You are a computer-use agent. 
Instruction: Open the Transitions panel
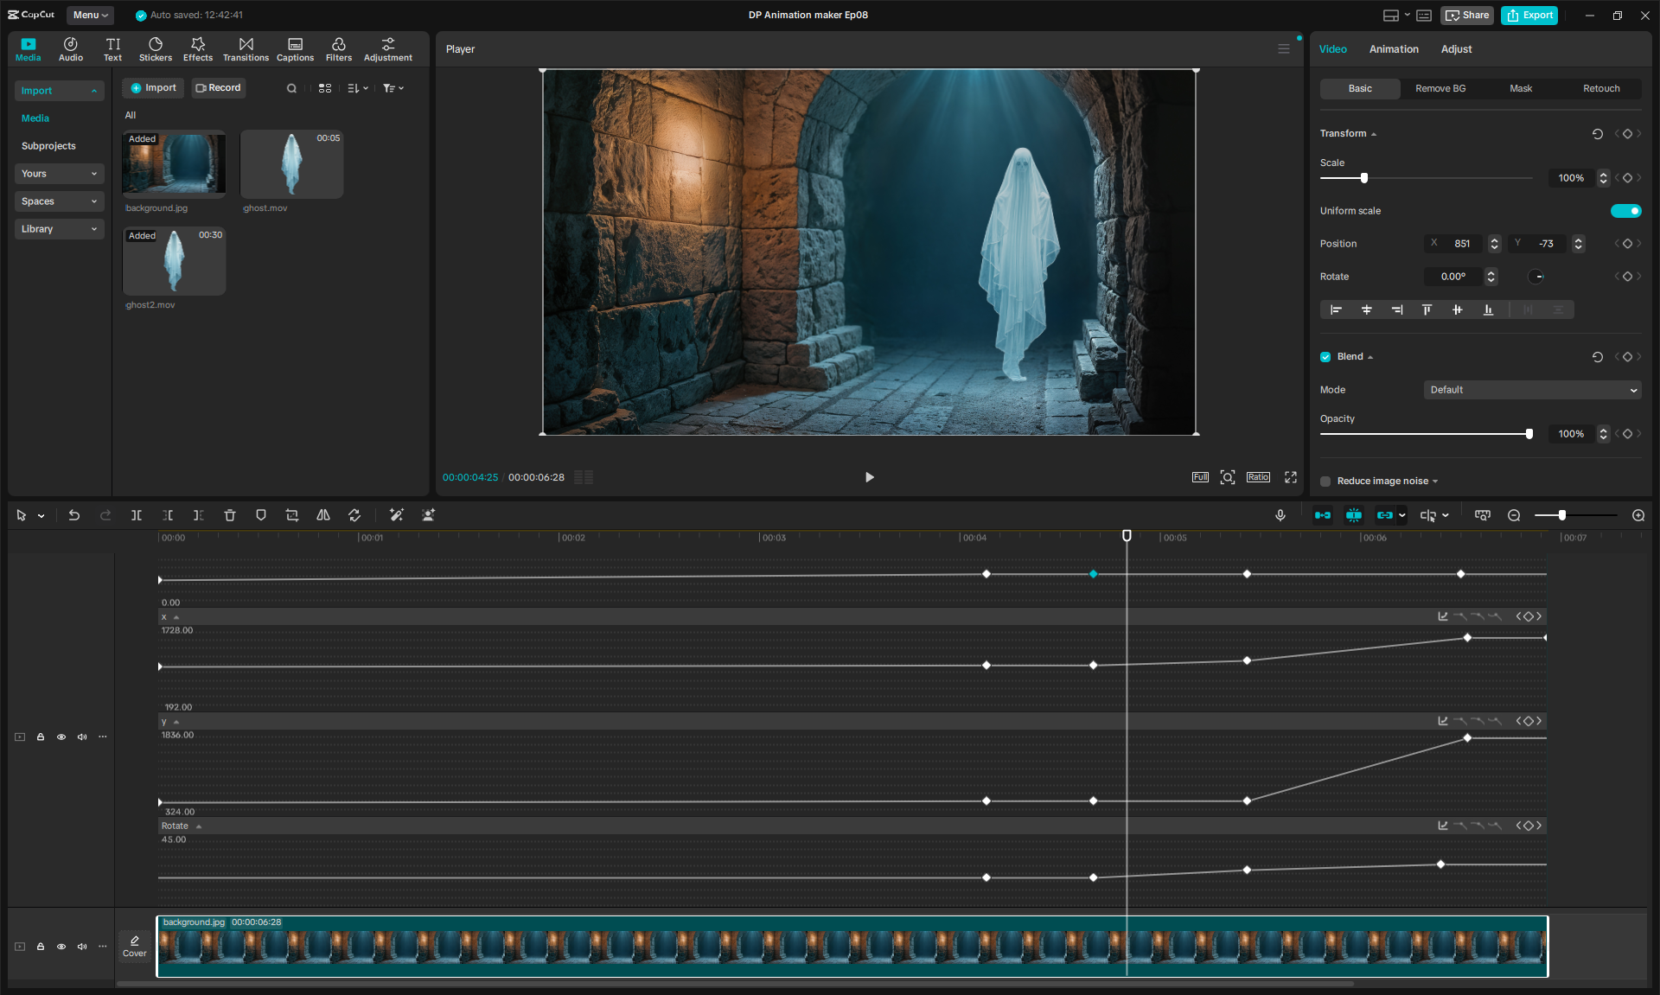[246, 49]
